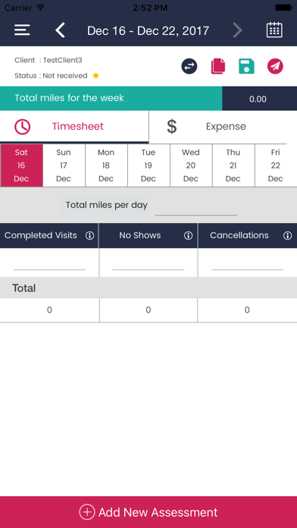
Task: Show info for Completed Visits
Action: [x=90, y=235]
